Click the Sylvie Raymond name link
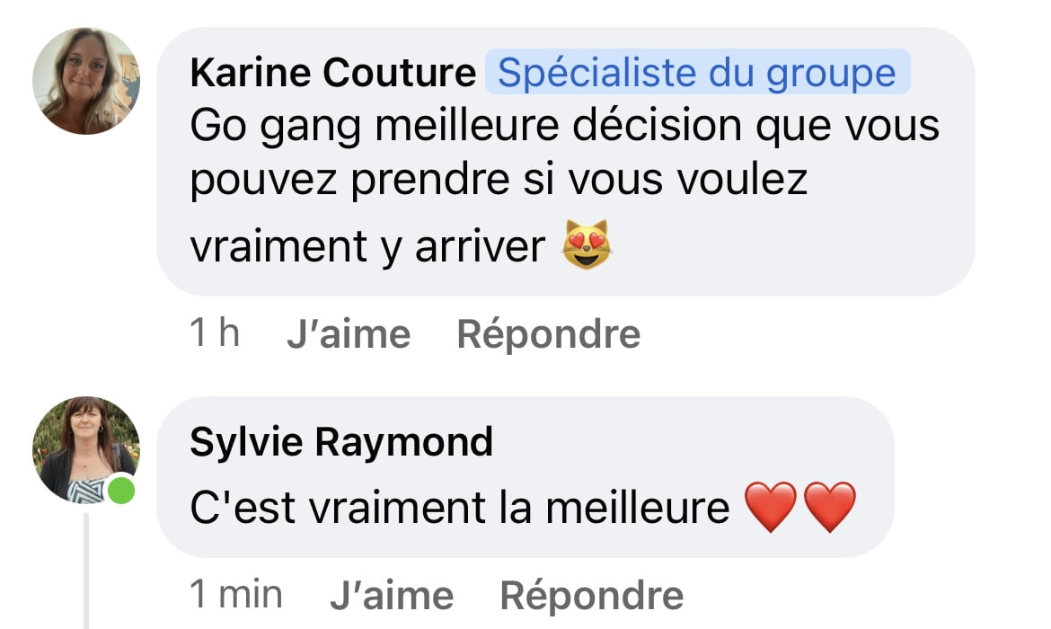This screenshot has width=1051, height=629. (x=341, y=442)
